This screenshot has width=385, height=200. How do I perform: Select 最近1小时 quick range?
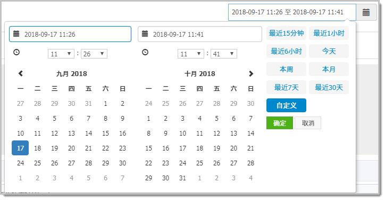coord(329,33)
